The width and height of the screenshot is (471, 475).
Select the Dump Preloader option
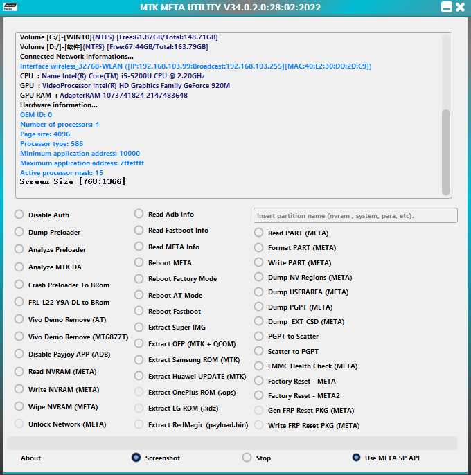[x=19, y=232]
